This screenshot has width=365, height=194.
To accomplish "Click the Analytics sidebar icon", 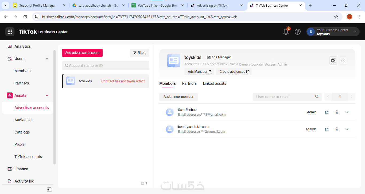I will (10, 46).
